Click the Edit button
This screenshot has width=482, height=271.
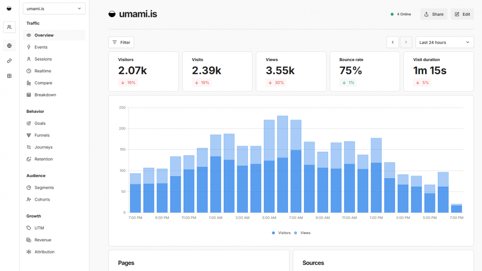462,14
